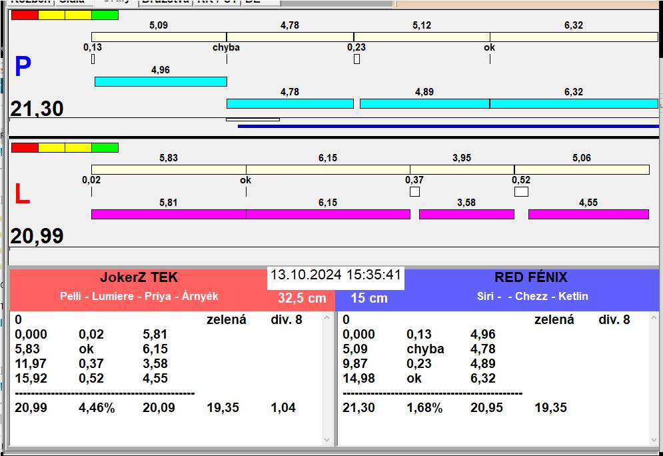663x456 pixels.
Task: Click the down arrow in JokerZ TEK results list
Action: (327, 440)
